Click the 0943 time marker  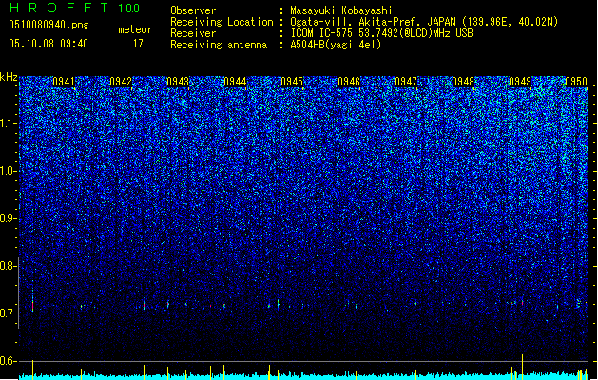point(178,82)
